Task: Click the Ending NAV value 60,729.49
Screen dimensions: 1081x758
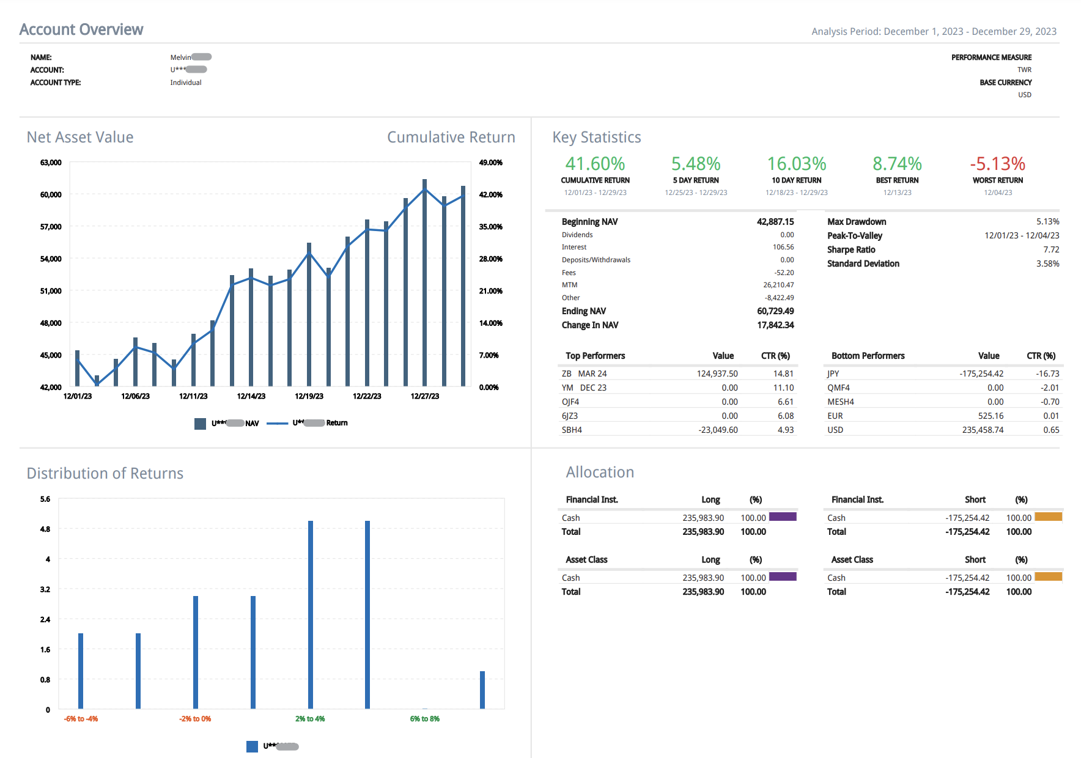Action: [x=775, y=311]
